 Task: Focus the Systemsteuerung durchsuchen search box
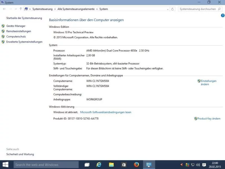pyautogui.click(x=200, y=9)
